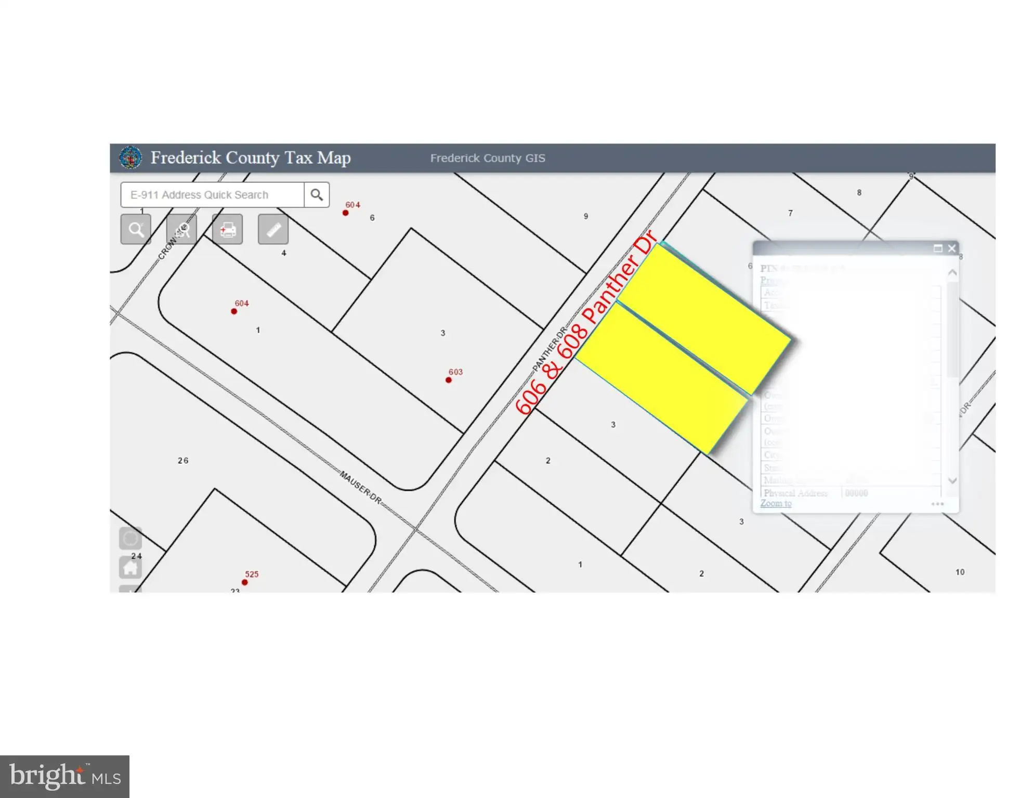Image resolution: width=1033 pixels, height=798 pixels.
Task: Click the Zoom to link in popup
Action: click(776, 503)
